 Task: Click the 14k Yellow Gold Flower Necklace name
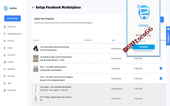(x=55, y=48)
